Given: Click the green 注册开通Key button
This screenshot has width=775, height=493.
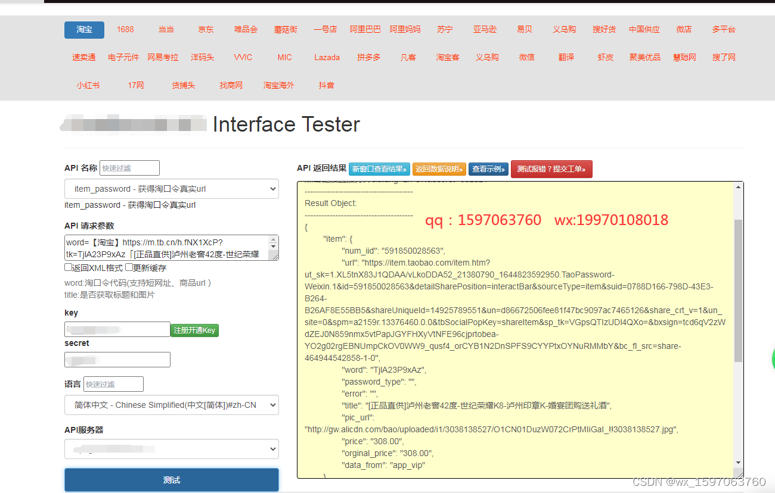Looking at the screenshot, I should coord(194,330).
